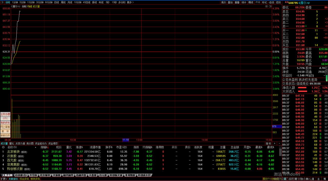Click the 指标 indicator button
Screen dimensions: 328x181
pyautogui.click(x=268, y=143)
